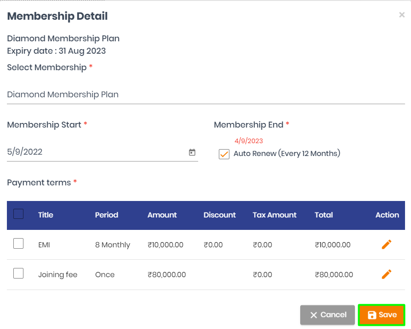Toggle the Auto Renew checkbox
Viewport: 411px width, 329px height.
(224, 154)
